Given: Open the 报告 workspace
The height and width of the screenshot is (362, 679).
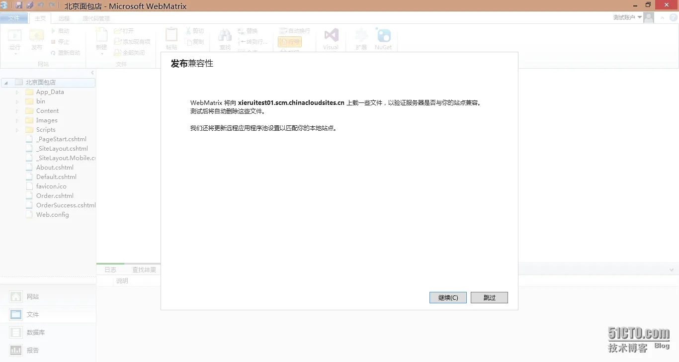Looking at the screenshot, I should pos(48,351).
